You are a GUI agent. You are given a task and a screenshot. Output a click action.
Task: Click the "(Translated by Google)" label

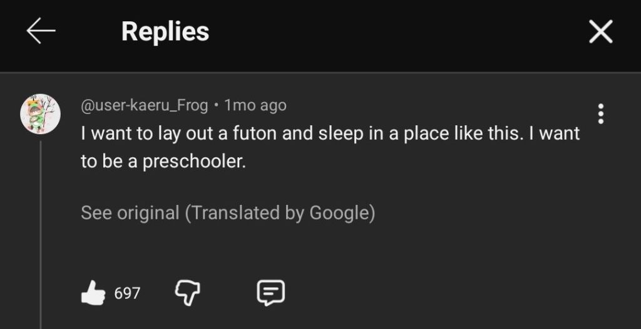pyautogui.click(x=280, y=213)
